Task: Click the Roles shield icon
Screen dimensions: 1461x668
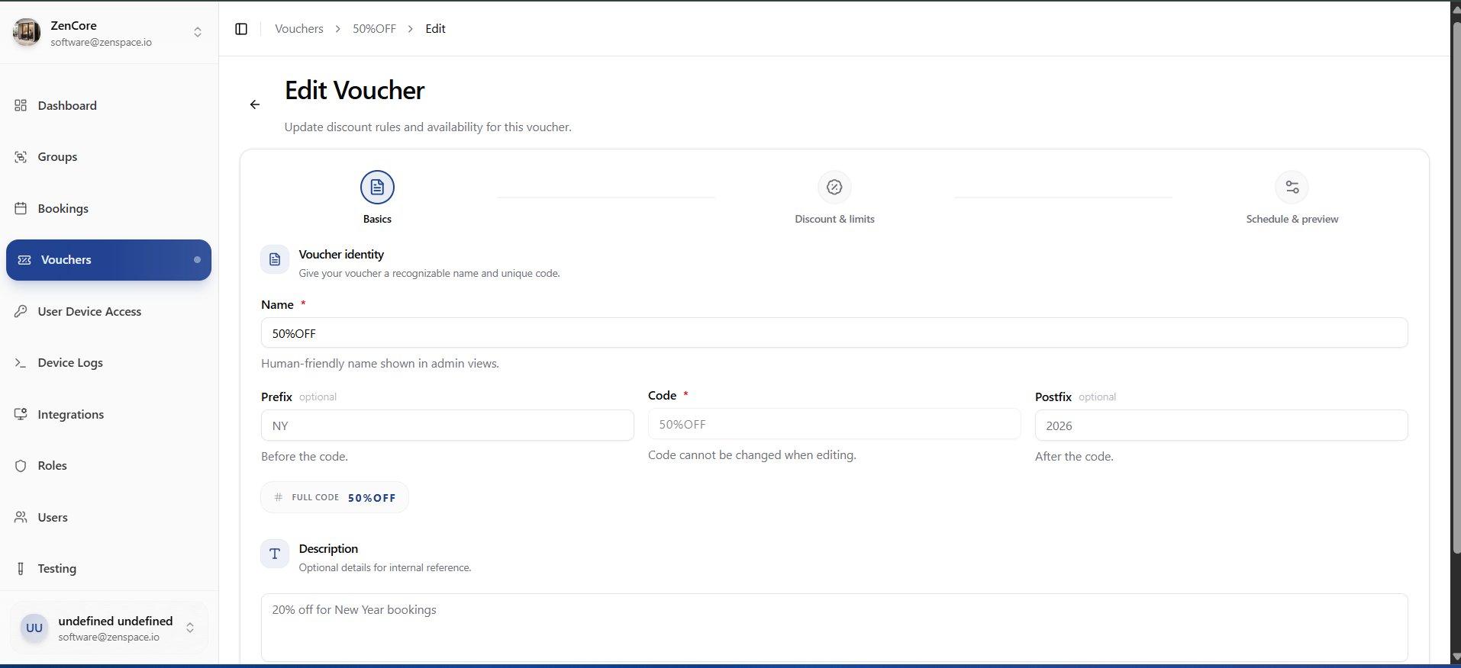Action: (x=21, y=466)
